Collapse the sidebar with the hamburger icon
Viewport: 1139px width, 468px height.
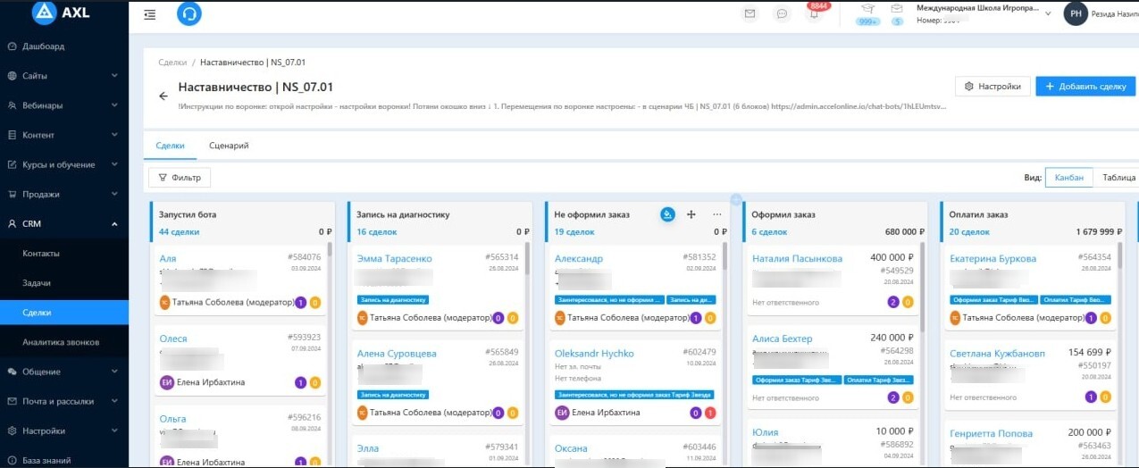click(149, 14)
